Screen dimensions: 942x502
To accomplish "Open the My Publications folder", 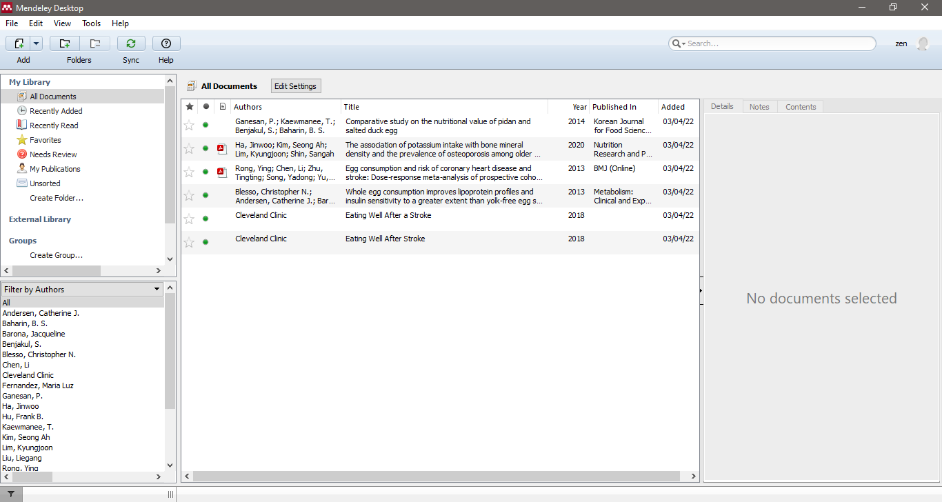I will pos(55,169).
